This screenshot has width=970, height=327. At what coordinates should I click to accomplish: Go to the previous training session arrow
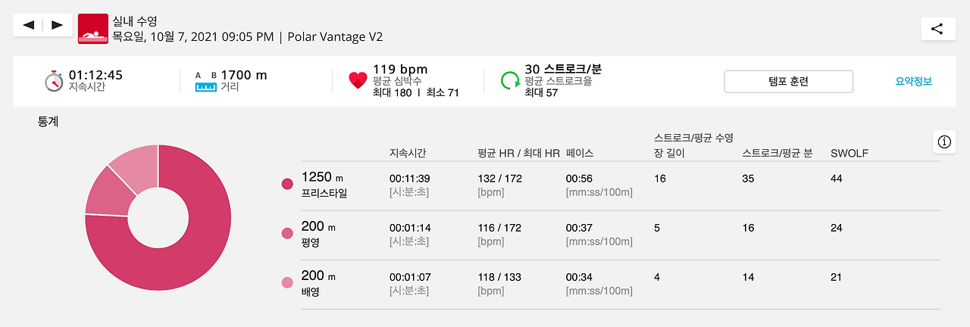[29, 25]
